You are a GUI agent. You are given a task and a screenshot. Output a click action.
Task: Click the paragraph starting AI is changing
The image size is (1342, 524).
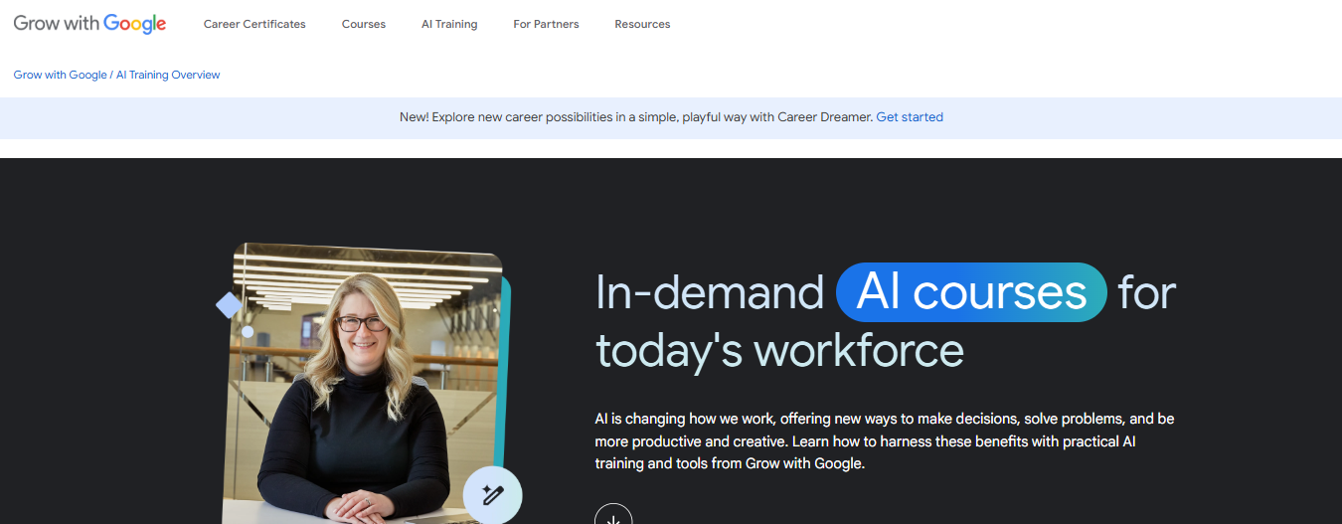click(885, 440)
